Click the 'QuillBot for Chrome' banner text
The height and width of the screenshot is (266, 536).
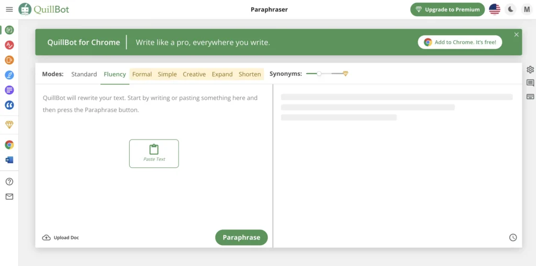(84, 42)
